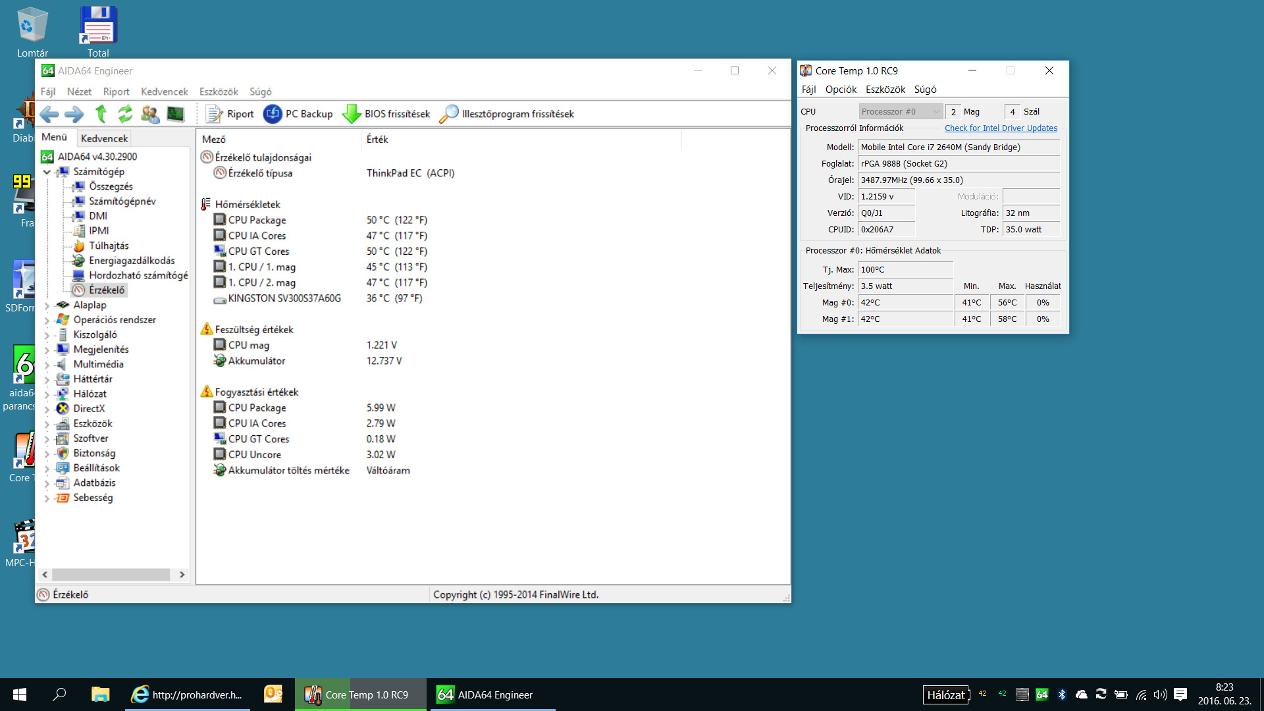The image size is (1264, 711).
Task: Expand the Alaplap tree node
Action: [x=47, y=305]
